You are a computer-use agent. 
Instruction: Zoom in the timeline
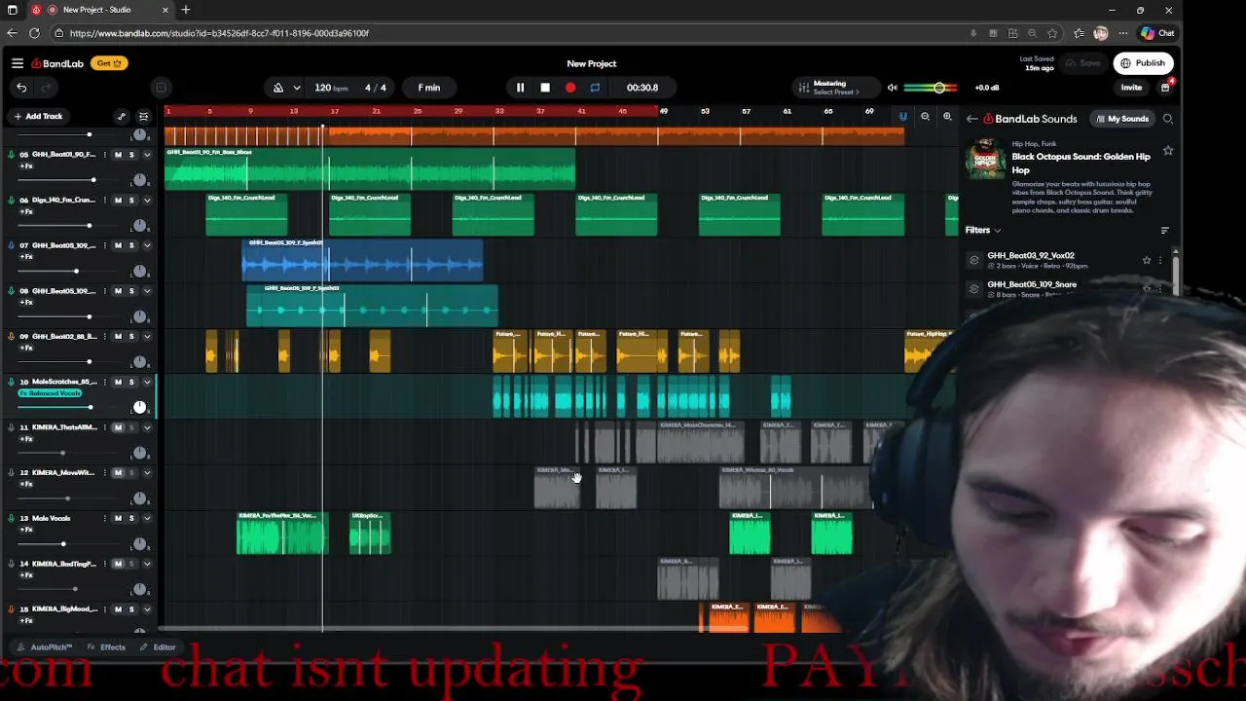[947, 117]
